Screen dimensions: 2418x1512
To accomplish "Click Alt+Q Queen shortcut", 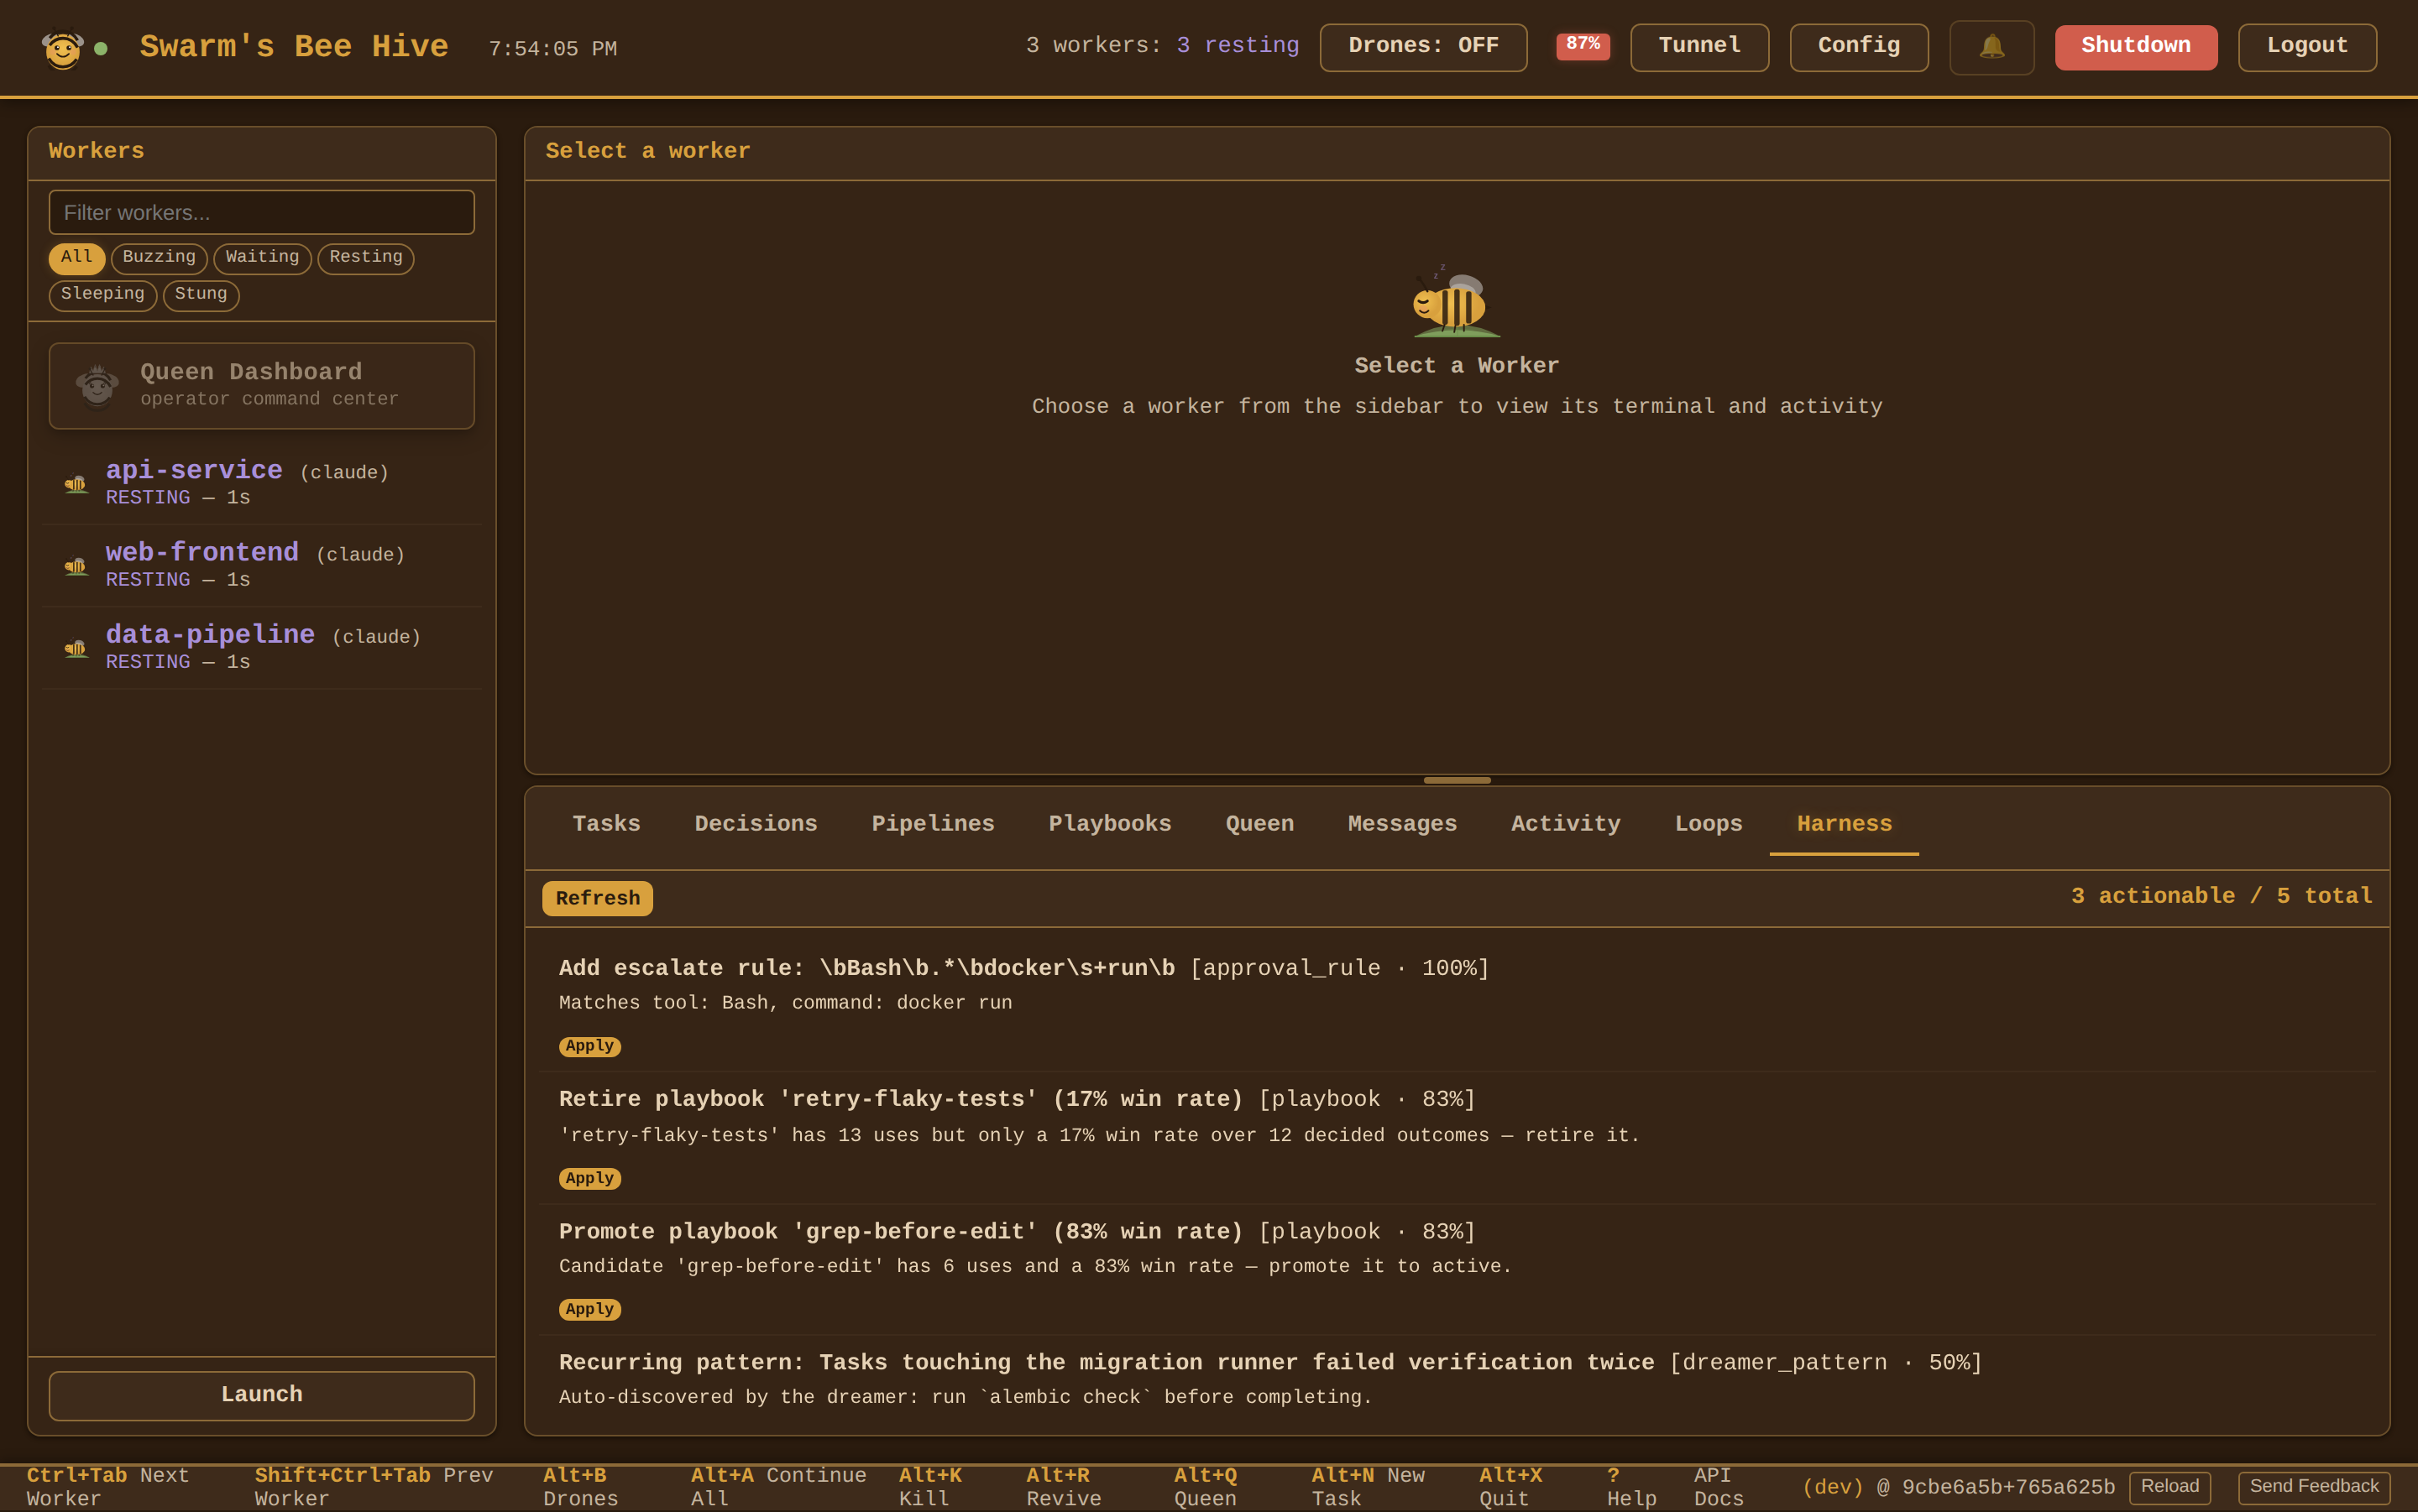I will [1206, 1487].
